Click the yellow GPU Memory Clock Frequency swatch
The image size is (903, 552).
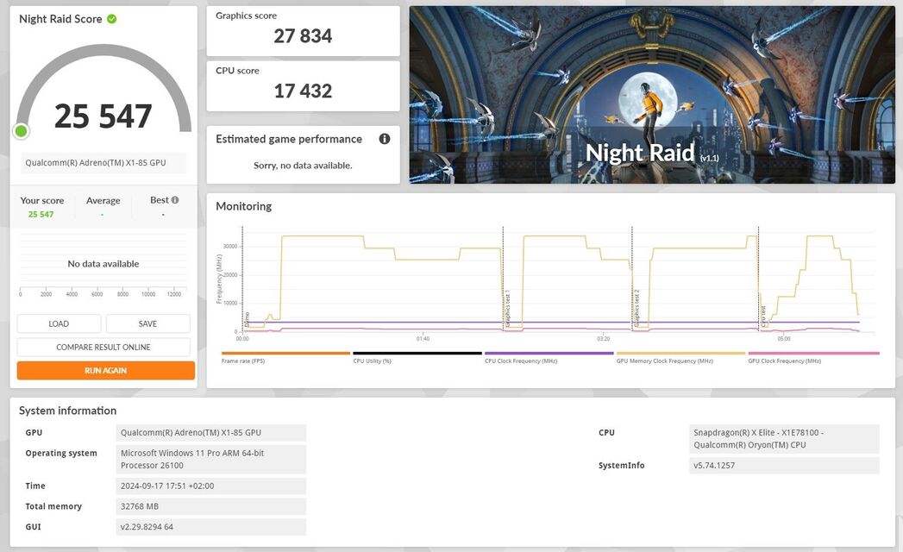[680, 353]
